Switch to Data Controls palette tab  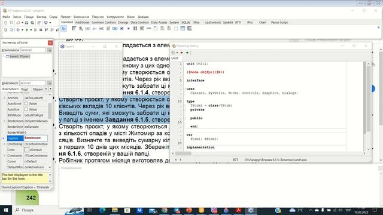(139, 23)
